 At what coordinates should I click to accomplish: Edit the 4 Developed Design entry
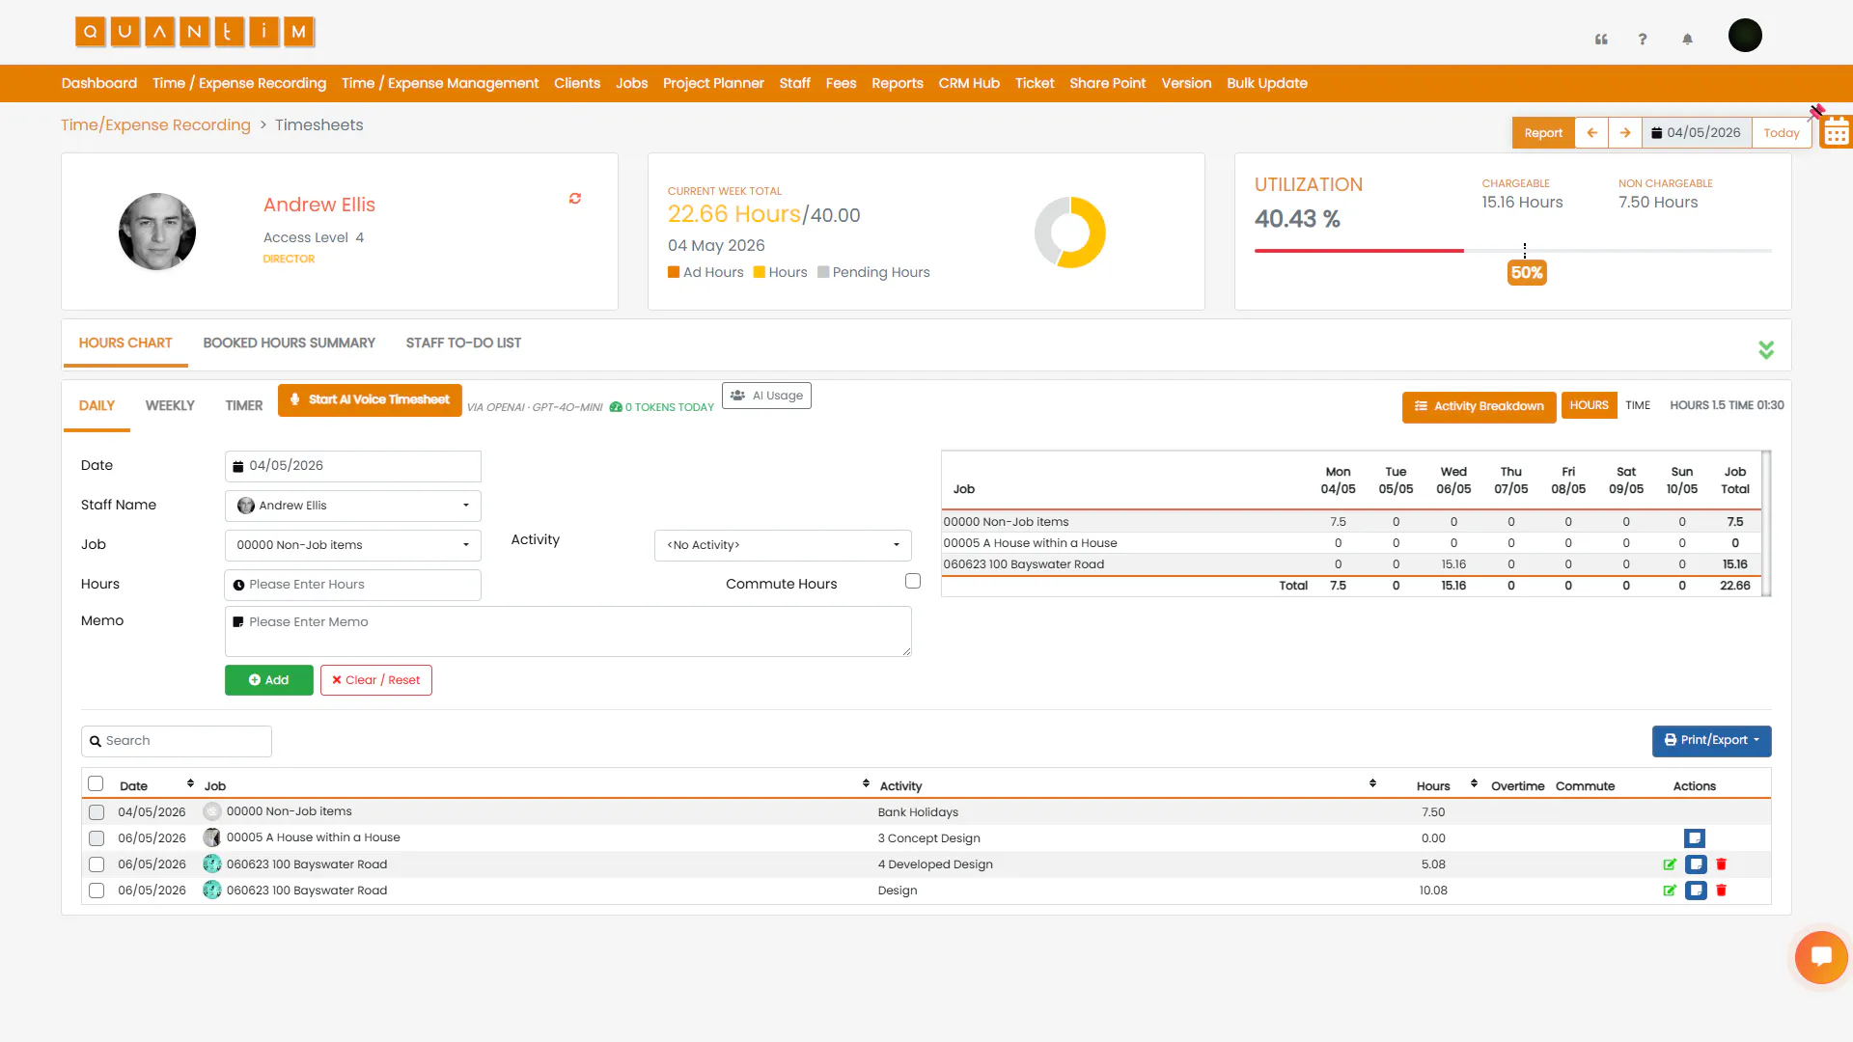tap(1670, 864)
